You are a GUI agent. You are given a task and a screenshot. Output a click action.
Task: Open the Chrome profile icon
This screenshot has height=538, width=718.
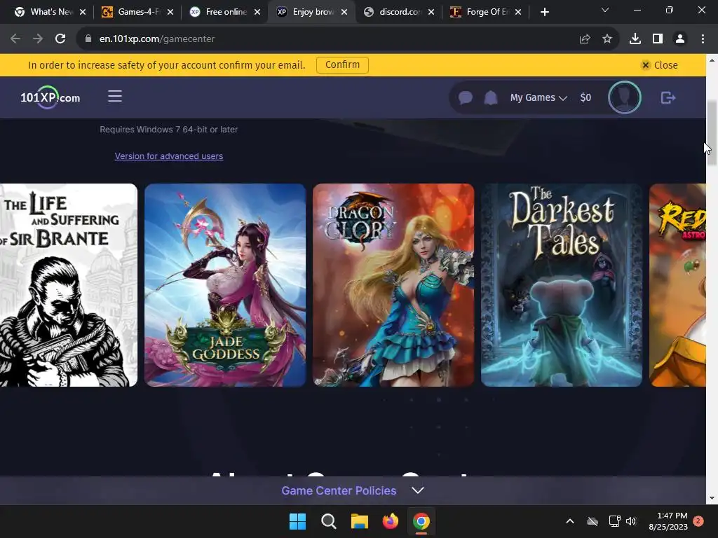(680, 39)
